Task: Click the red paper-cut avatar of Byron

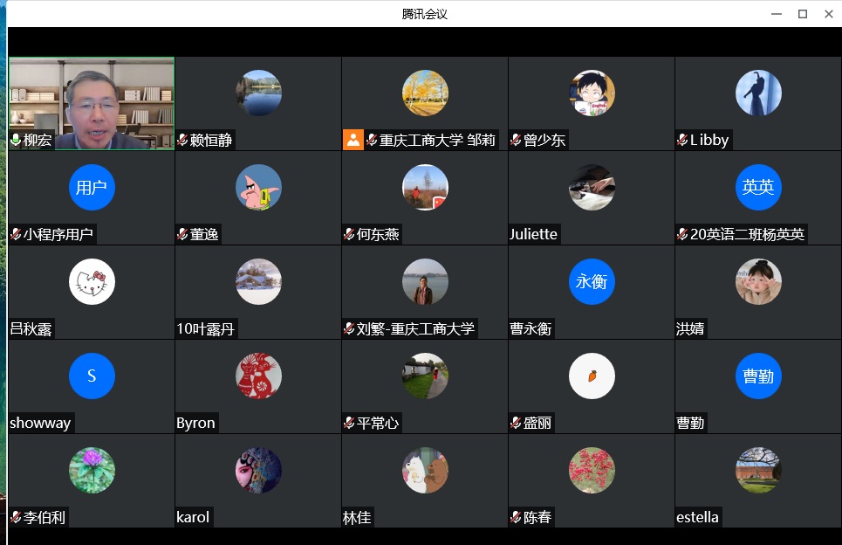Action: click(x=258, y=376)
